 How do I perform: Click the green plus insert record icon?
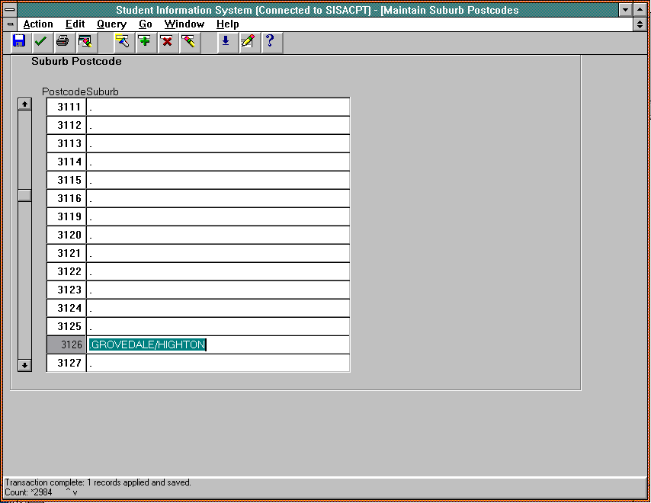click(x=144, y=41)
